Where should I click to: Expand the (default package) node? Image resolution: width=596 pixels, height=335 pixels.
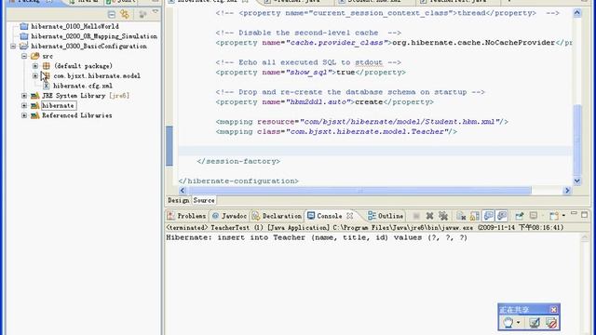(35, 66)
